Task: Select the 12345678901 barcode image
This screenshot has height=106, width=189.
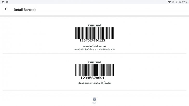Action: 94,70
